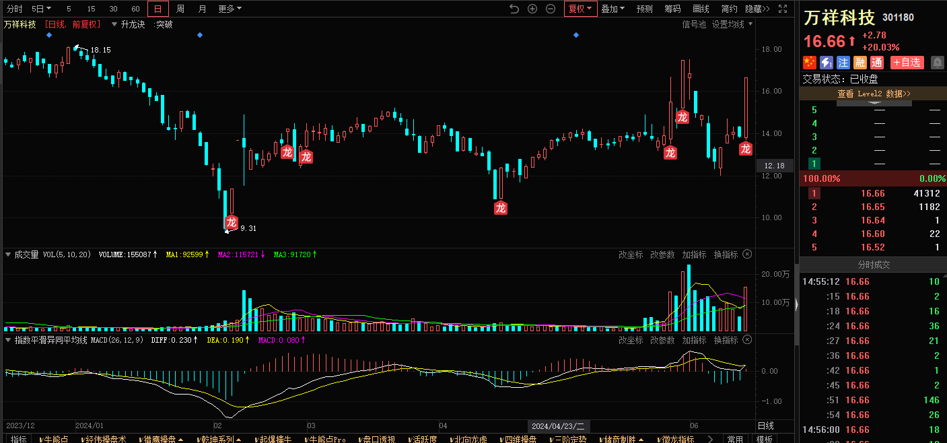
Task: Add stock with the +自选 button
Action: click(907, 63)
